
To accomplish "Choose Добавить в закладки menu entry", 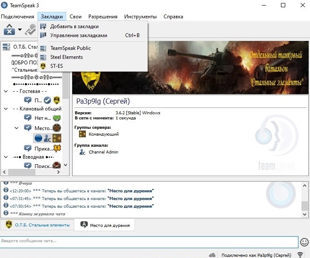I will click(x=93, y=26).
